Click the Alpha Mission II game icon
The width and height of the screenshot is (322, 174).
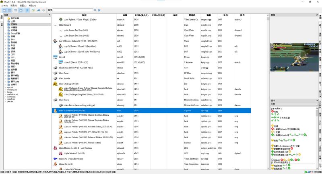55,148
